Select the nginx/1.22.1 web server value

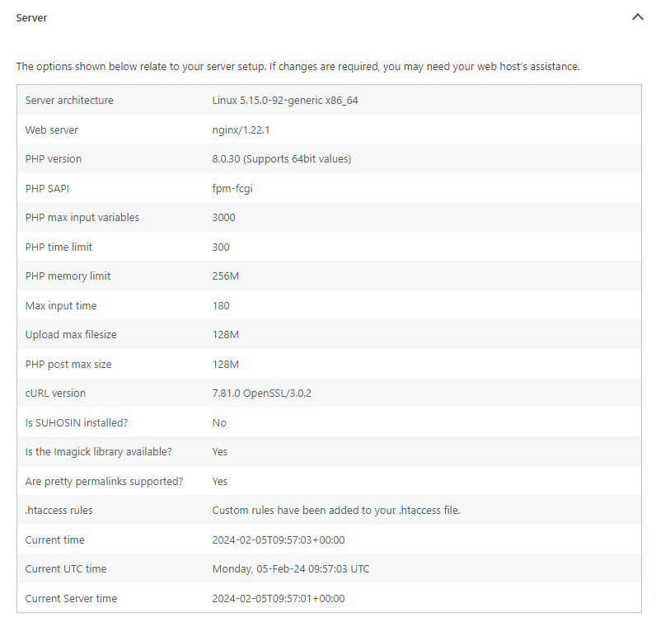click(241, 130)
